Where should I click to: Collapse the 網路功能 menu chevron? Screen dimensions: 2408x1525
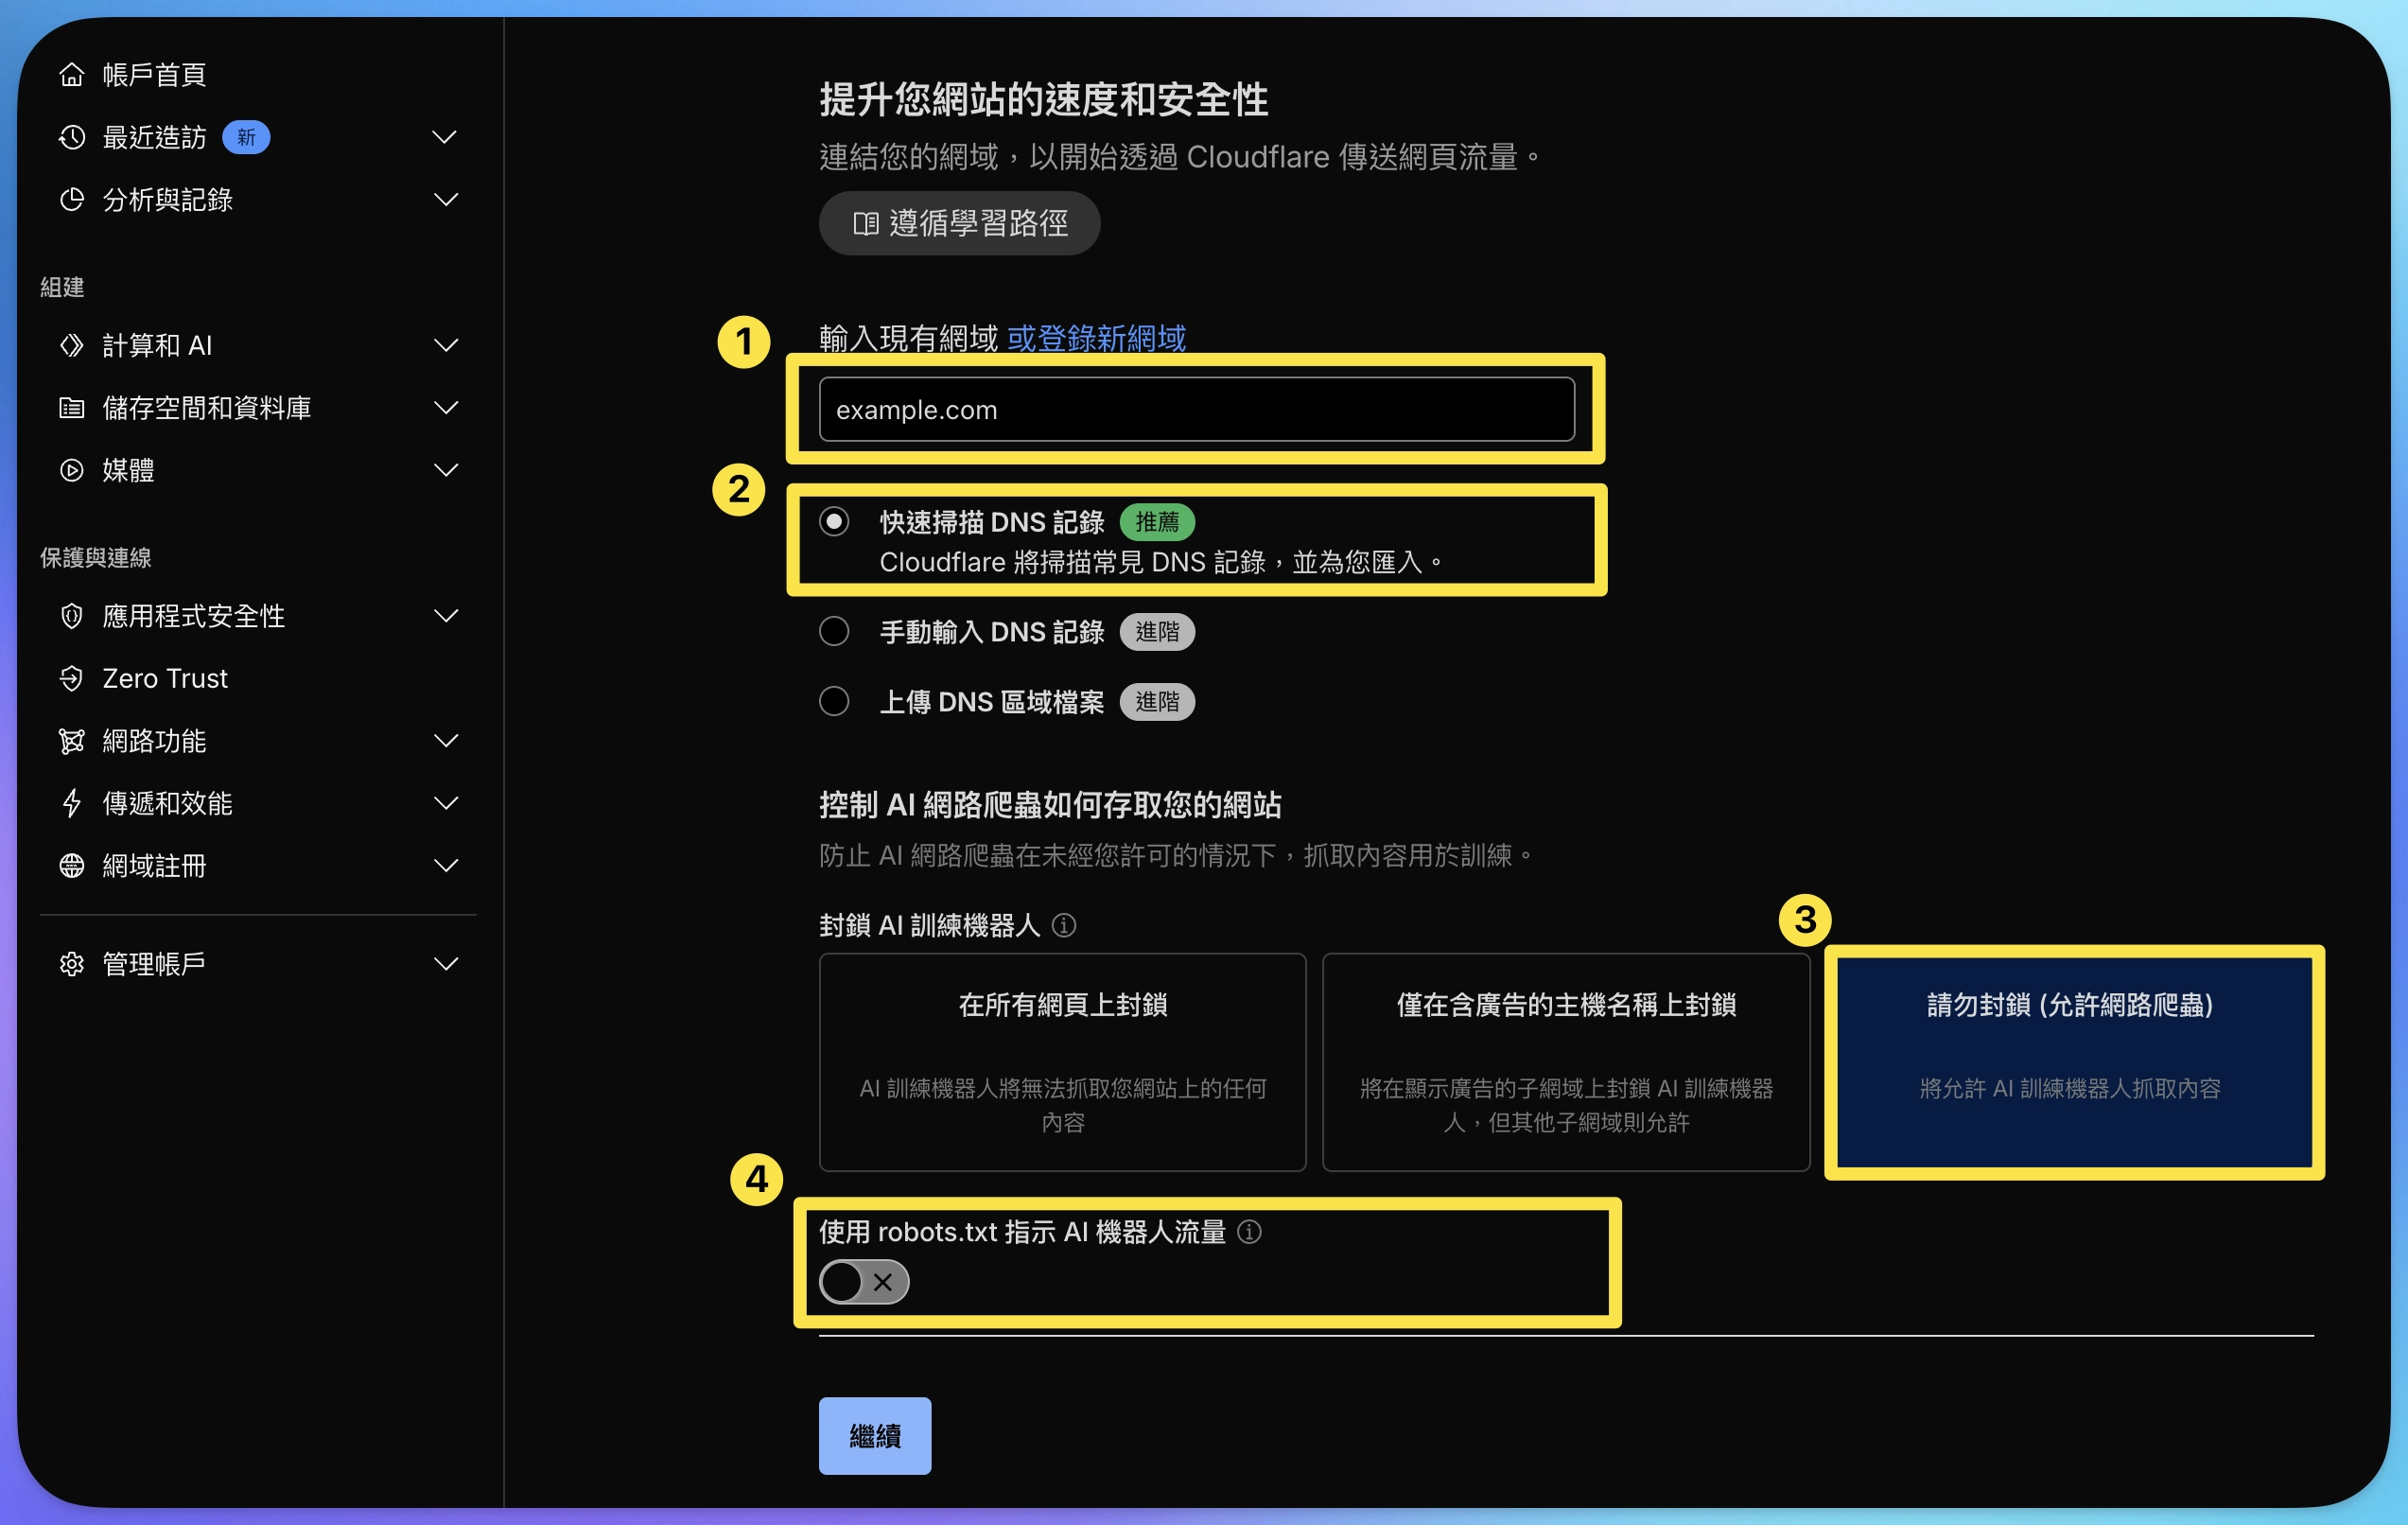tap(447, 740)
